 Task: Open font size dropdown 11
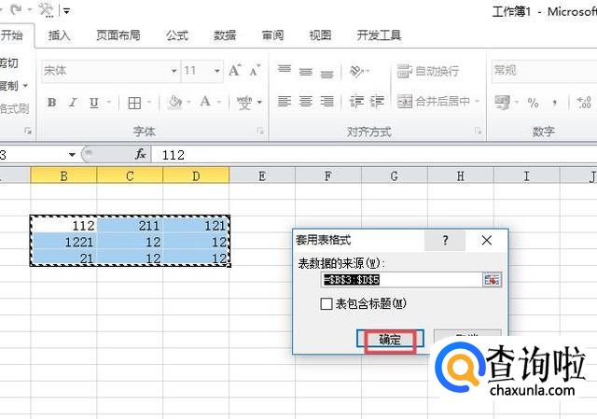(216, 71)
